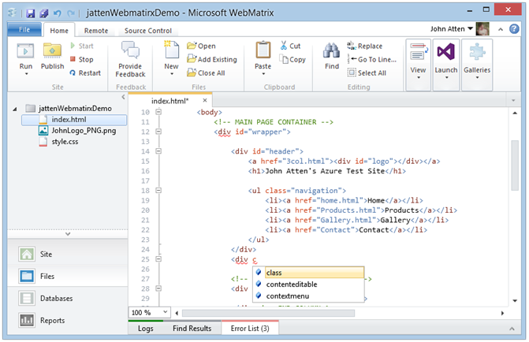Image resolution: width=529 pixels, height=342 pixels.
Task: Open the John Atten account dropdown
Action: click(x=451, y=29)
